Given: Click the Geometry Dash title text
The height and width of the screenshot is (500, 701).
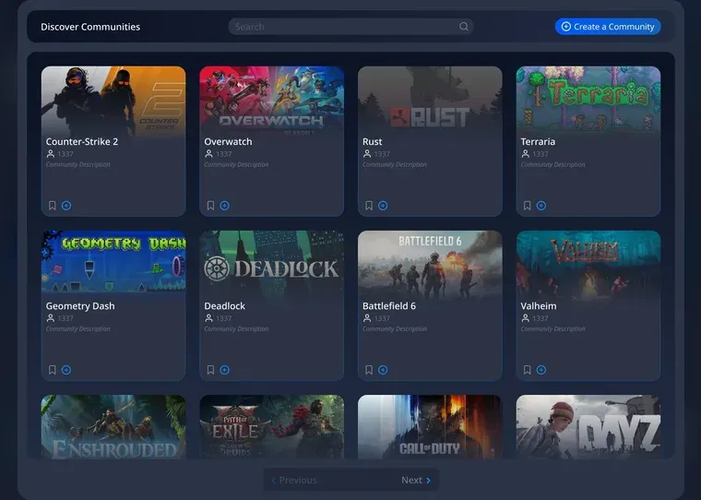Looking at the screenshot, I should [80, 306].
